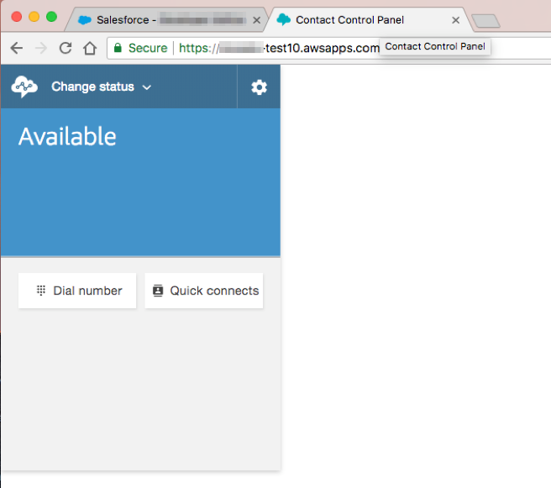This screenshot has height=488, width=551.
Task: Go to the browser home page
Action: [90, 48]
